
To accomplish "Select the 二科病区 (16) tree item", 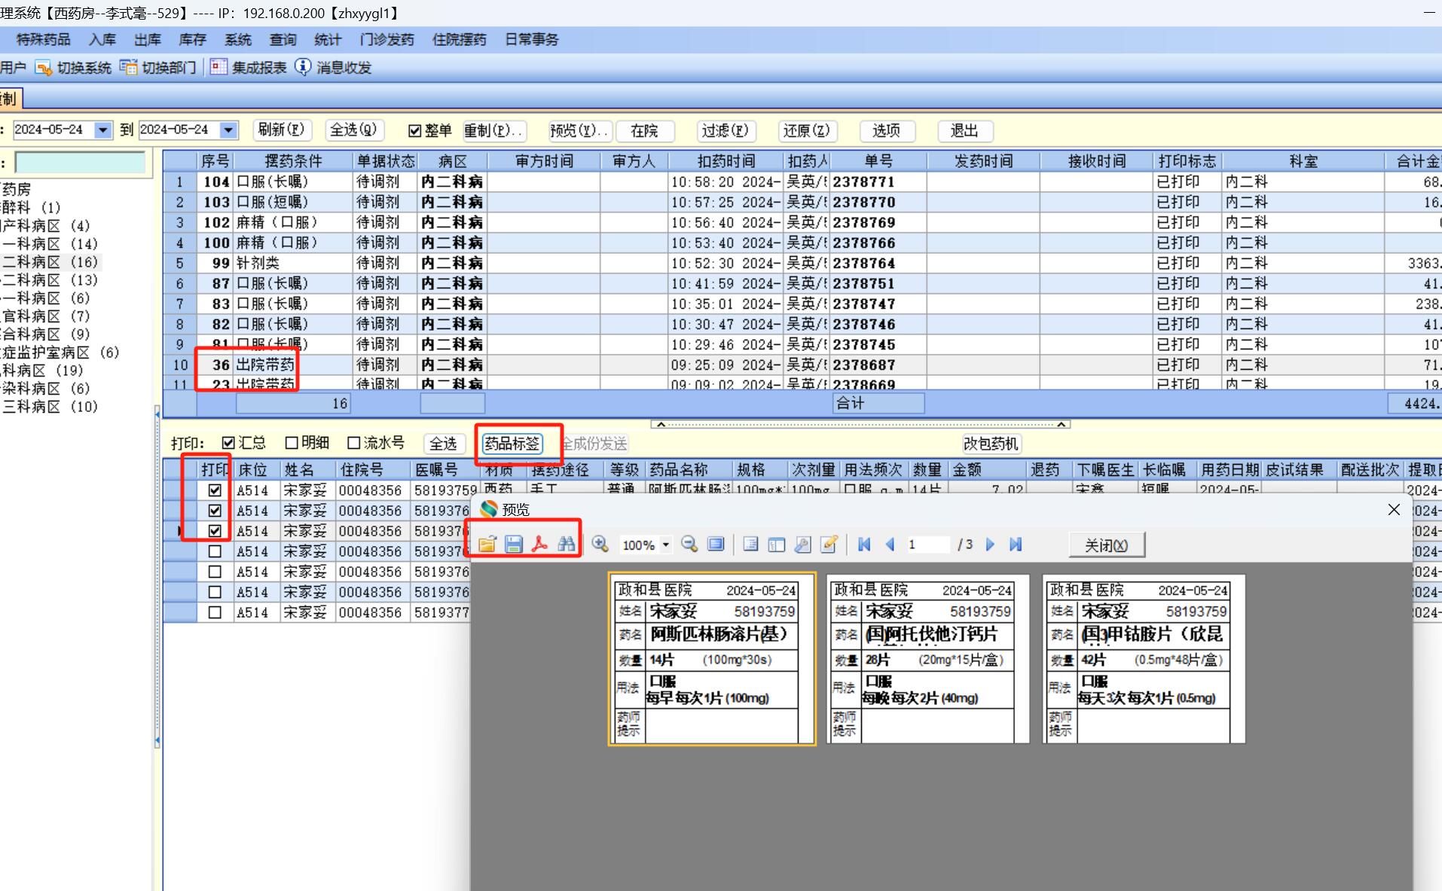I will click(x=50, y=262).
